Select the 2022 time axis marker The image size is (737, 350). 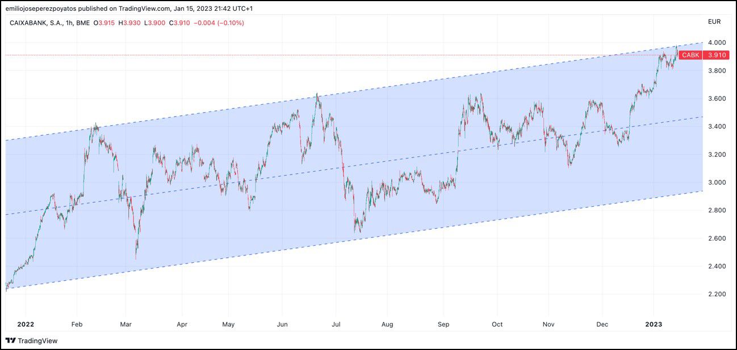tap(26, 325)
